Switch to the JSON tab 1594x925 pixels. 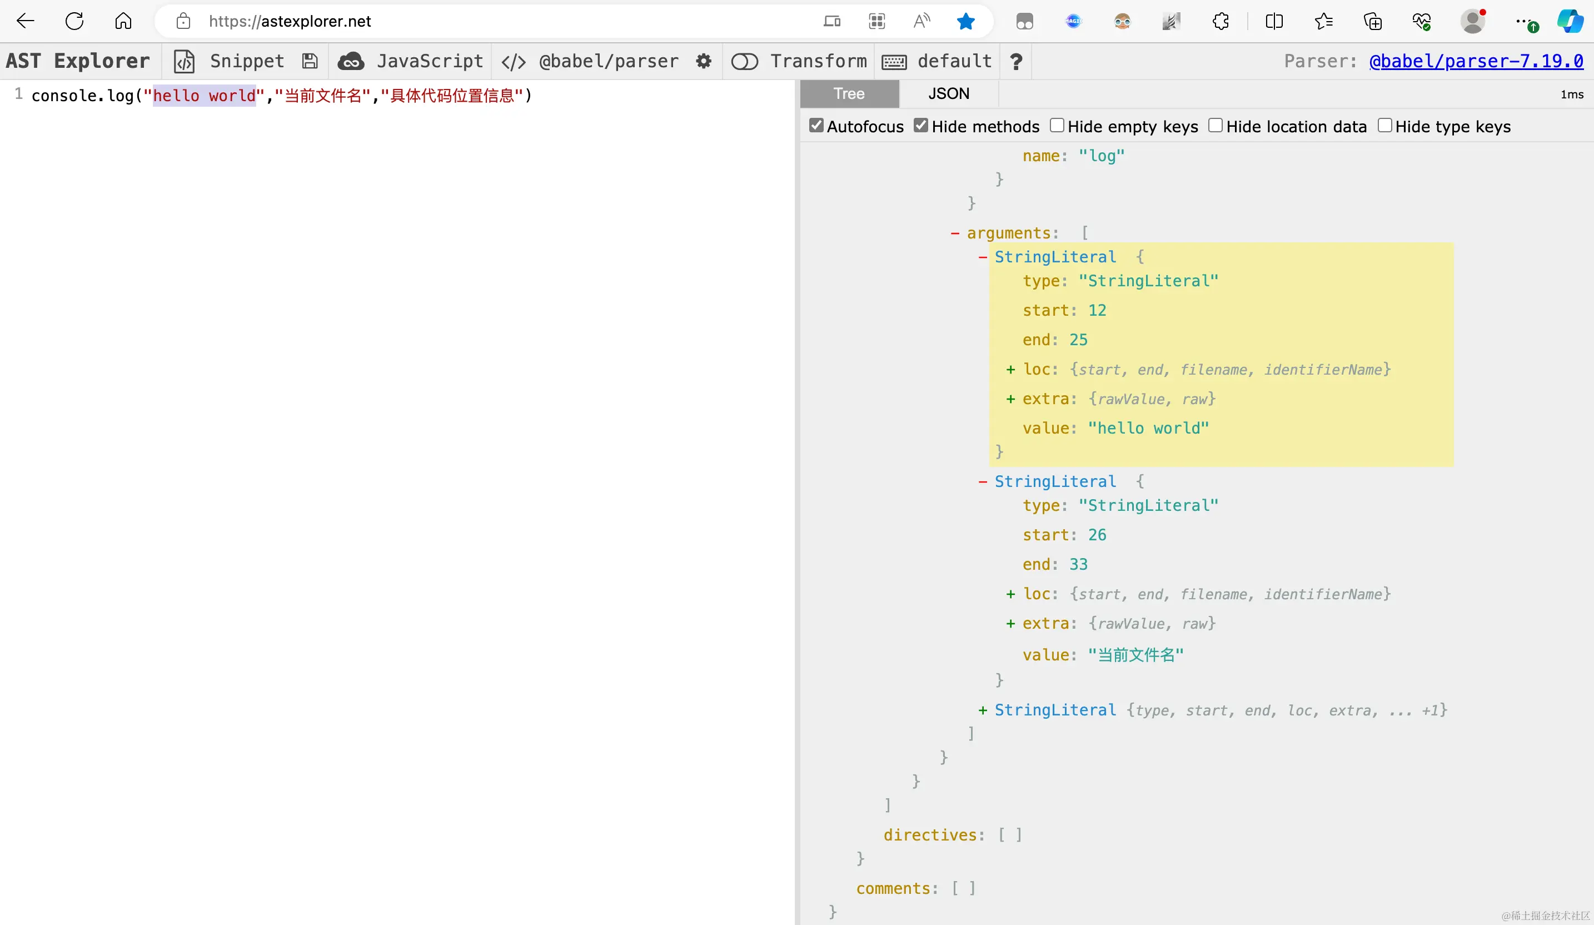[948, 93]
